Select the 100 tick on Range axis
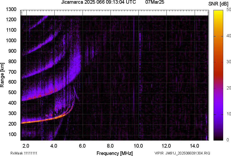Screen dimensions: 231x156 tap(12, 134)
